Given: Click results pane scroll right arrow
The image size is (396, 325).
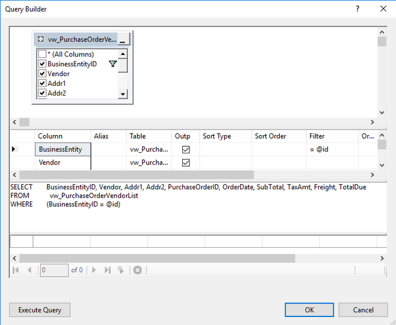Looking at the screenshot, I should pos(382,259).
